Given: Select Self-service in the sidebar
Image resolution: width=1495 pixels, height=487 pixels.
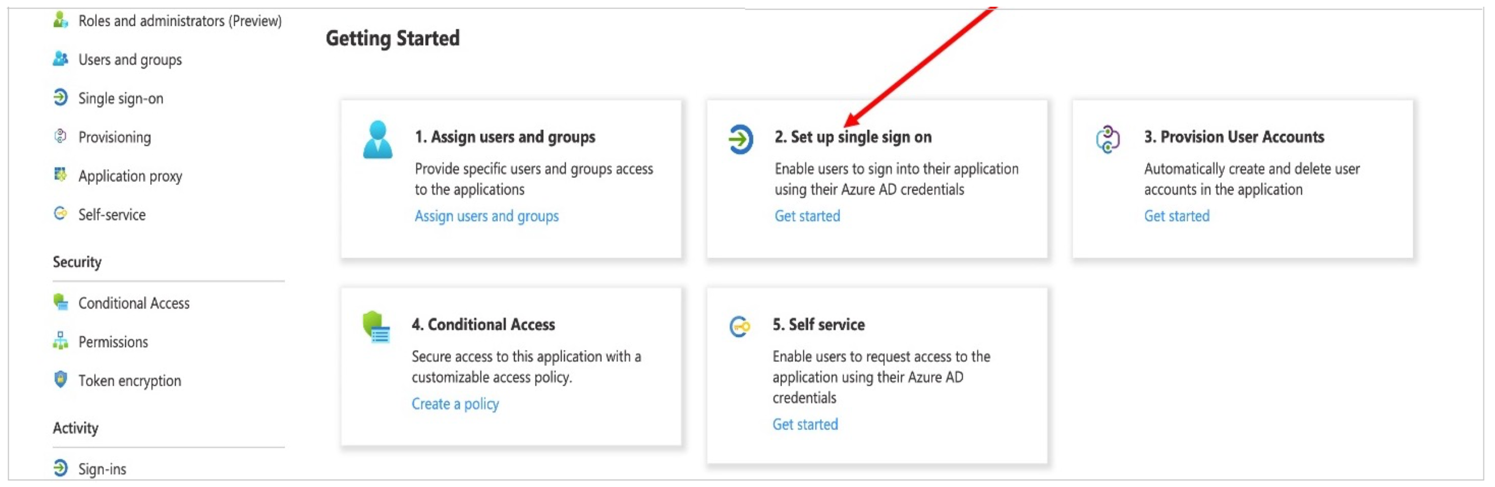Looking at the screenshot, I should click(112, 215).
